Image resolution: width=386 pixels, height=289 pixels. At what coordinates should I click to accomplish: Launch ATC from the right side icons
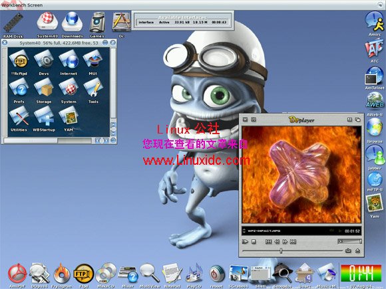point(375,49)
